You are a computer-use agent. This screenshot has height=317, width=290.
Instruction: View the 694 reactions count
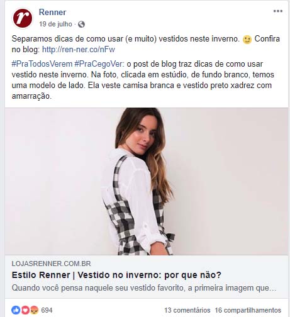(47, 310)
